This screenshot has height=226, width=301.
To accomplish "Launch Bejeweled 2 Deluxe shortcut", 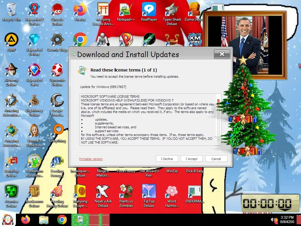I will tap(34, 14).
